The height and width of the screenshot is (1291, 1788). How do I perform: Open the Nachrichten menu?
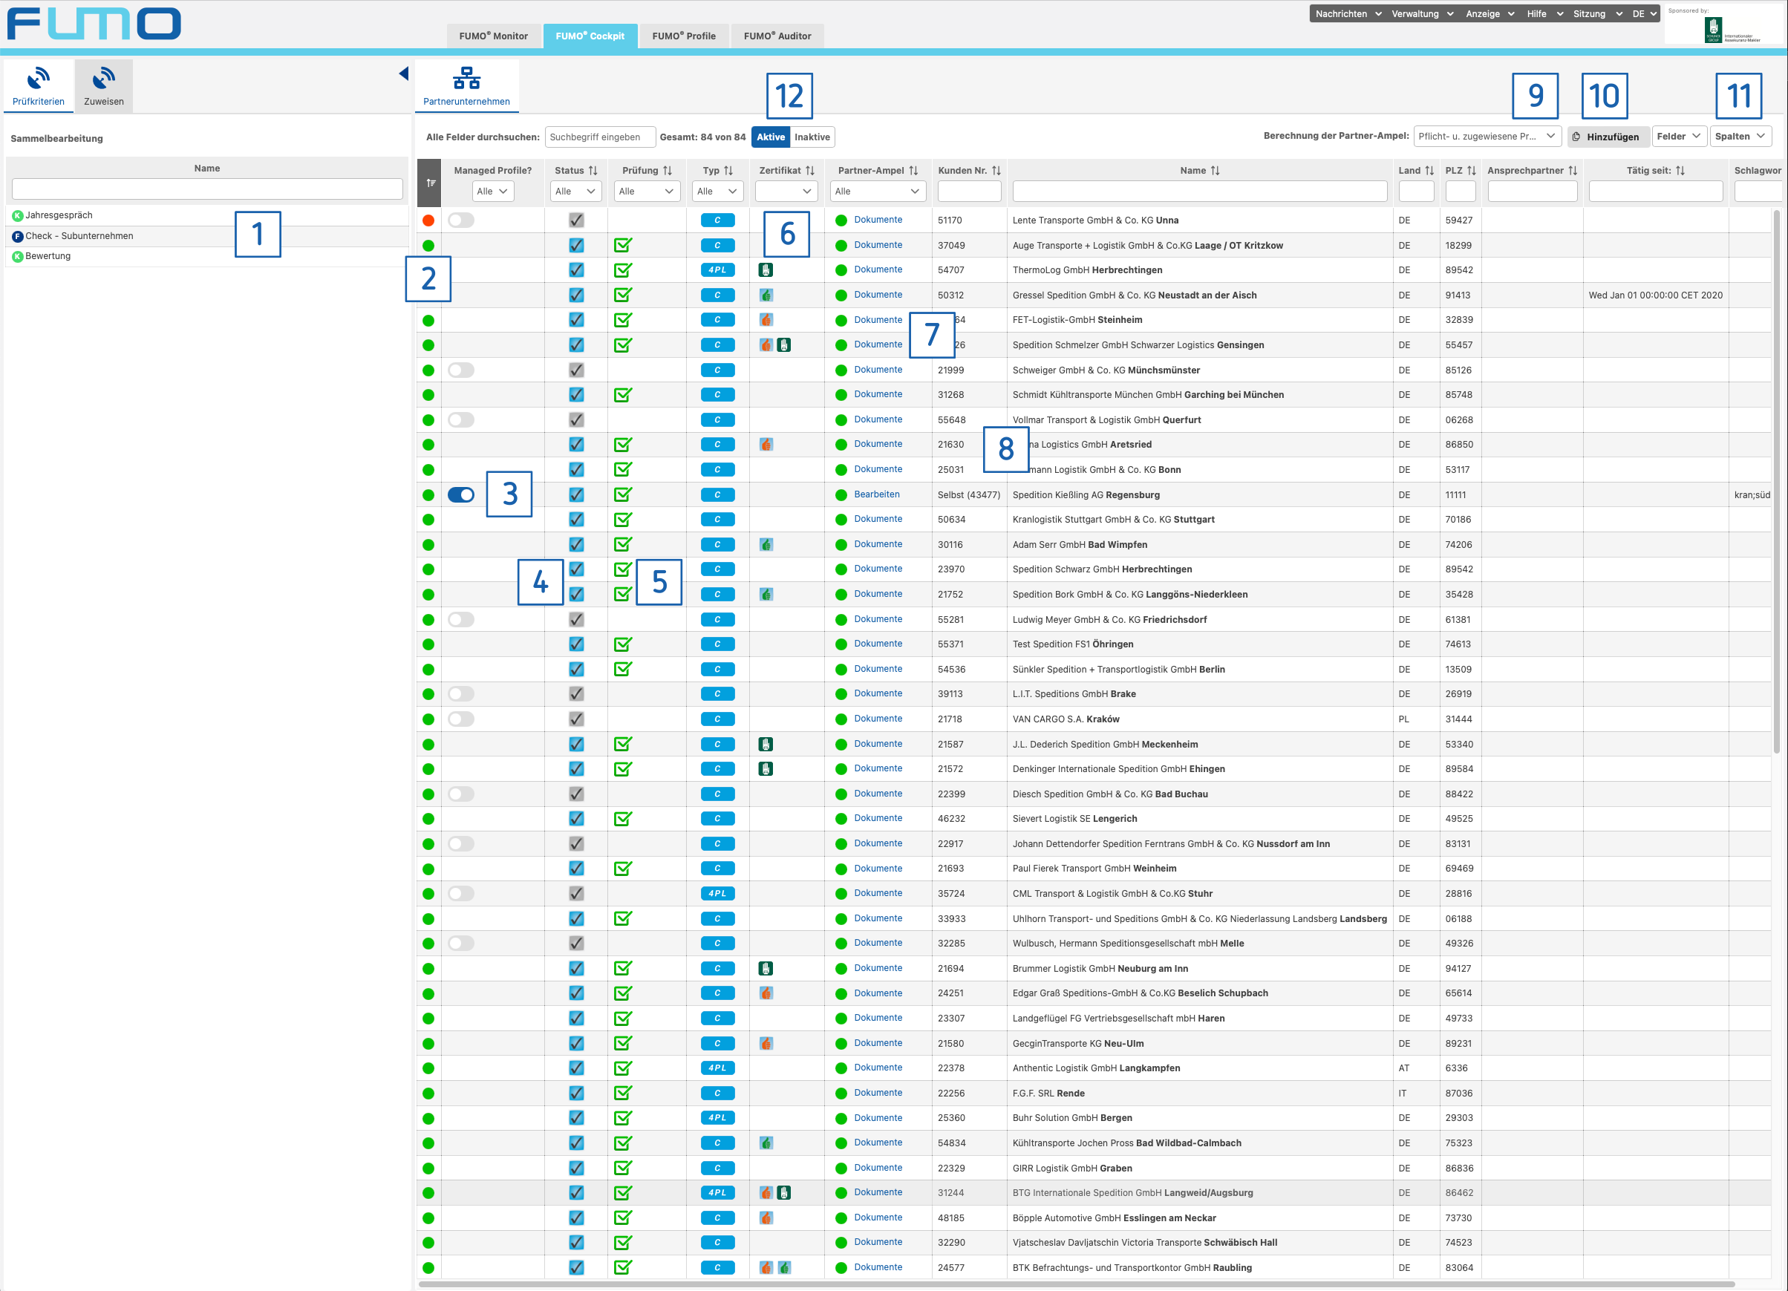pos(1348,13)
